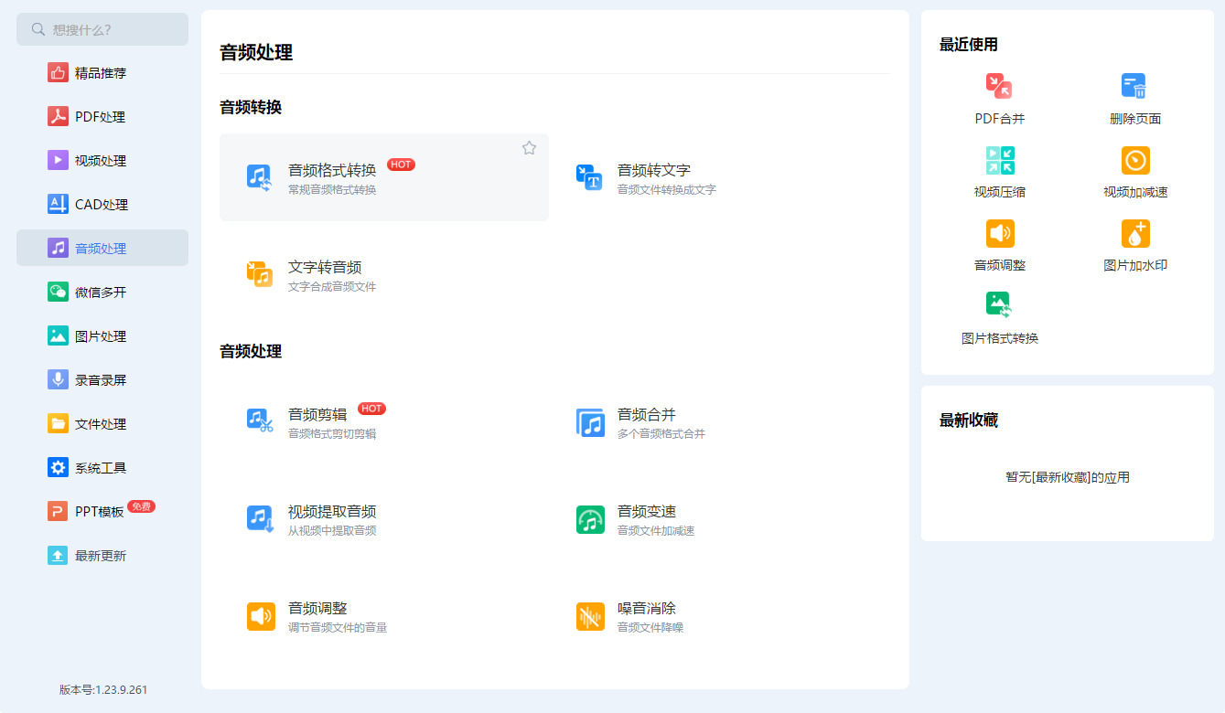
Task: Click the 音频文件加减速 description
Action: tap(656, 531)
